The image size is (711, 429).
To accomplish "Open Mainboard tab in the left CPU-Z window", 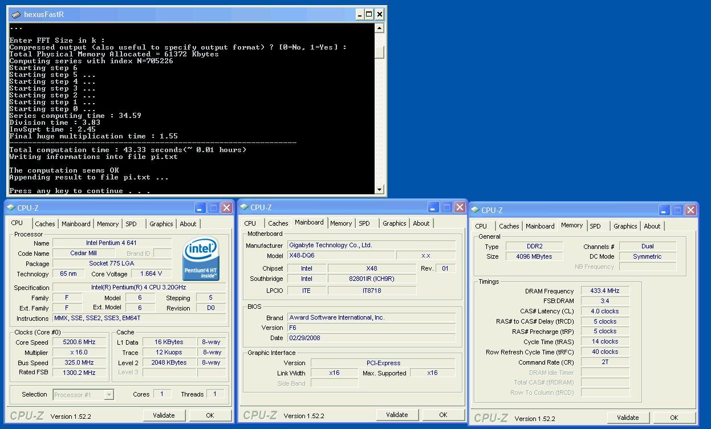I will [x=76, y=224].
